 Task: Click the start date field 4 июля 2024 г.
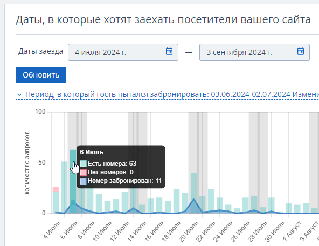123,52
